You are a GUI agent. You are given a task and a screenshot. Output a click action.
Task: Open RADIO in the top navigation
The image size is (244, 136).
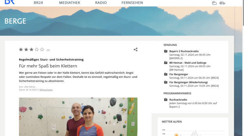coord(101,3)
